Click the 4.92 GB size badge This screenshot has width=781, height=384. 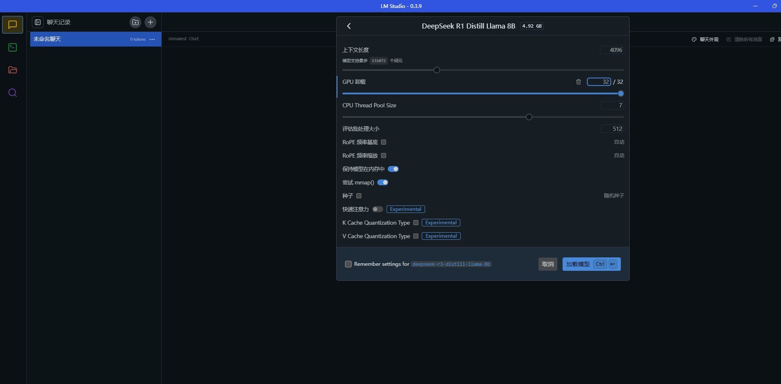[x=532, y=26]
